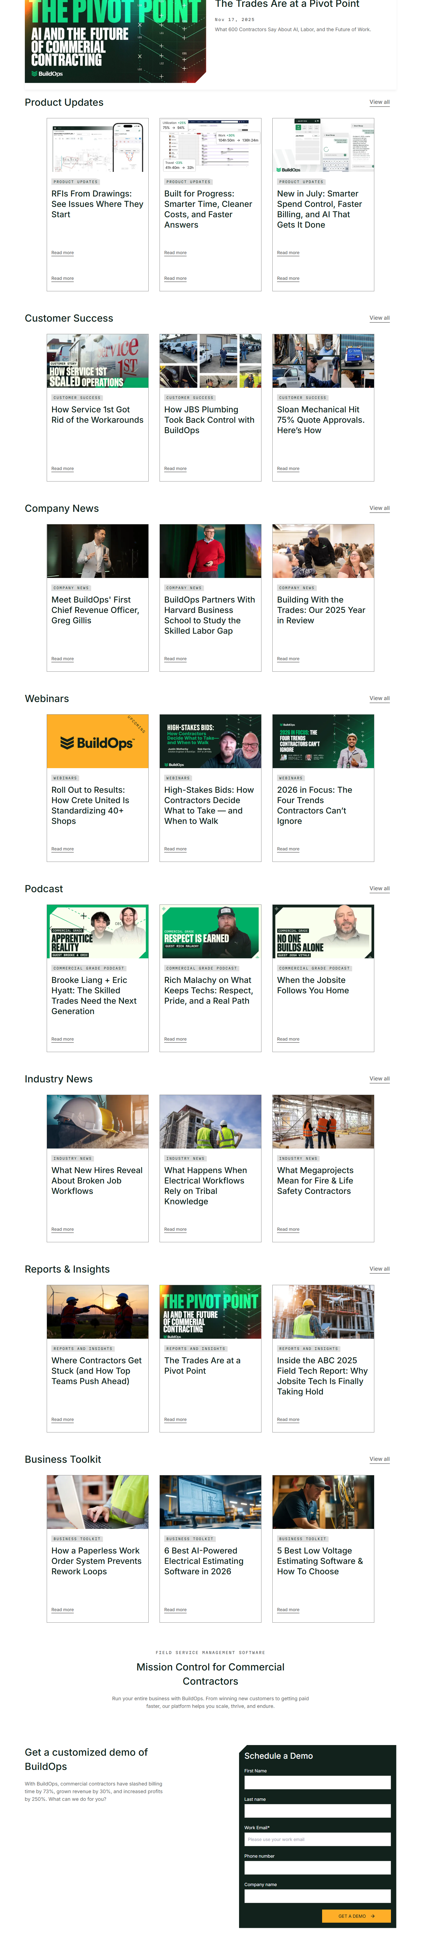Open View all for Customer Success
This screenshot has height=1950, width=421.
point(379,318)
